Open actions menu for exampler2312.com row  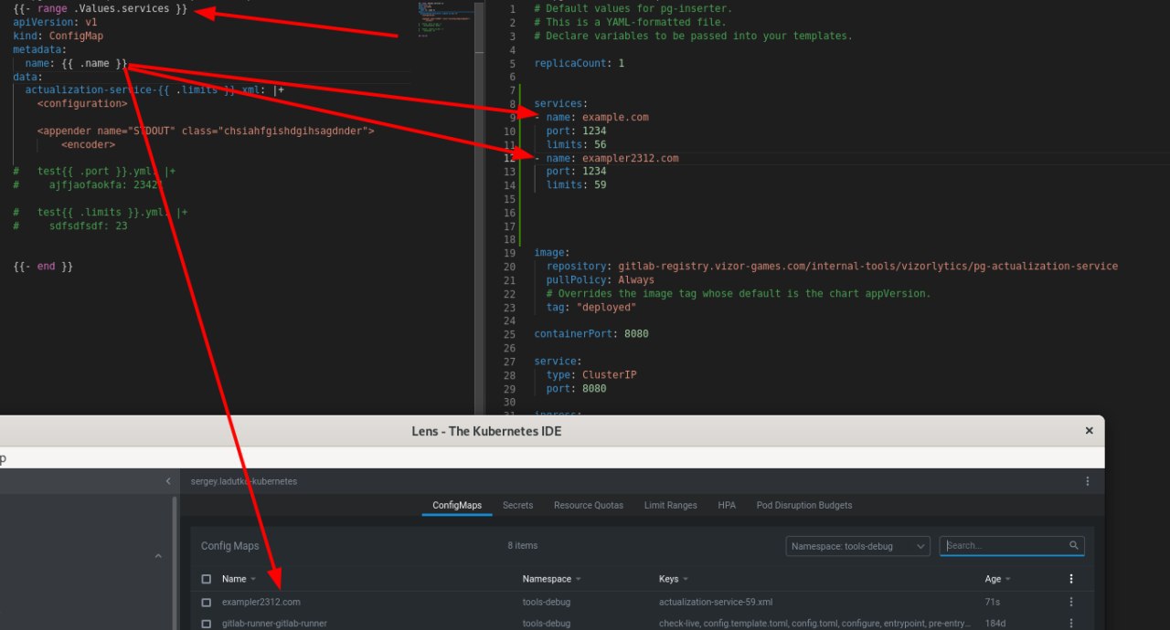1071,602
